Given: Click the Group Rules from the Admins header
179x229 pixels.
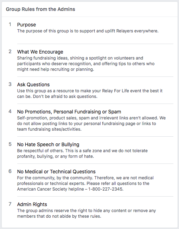Looking at the screenshot, I should (x=40, y=9).
